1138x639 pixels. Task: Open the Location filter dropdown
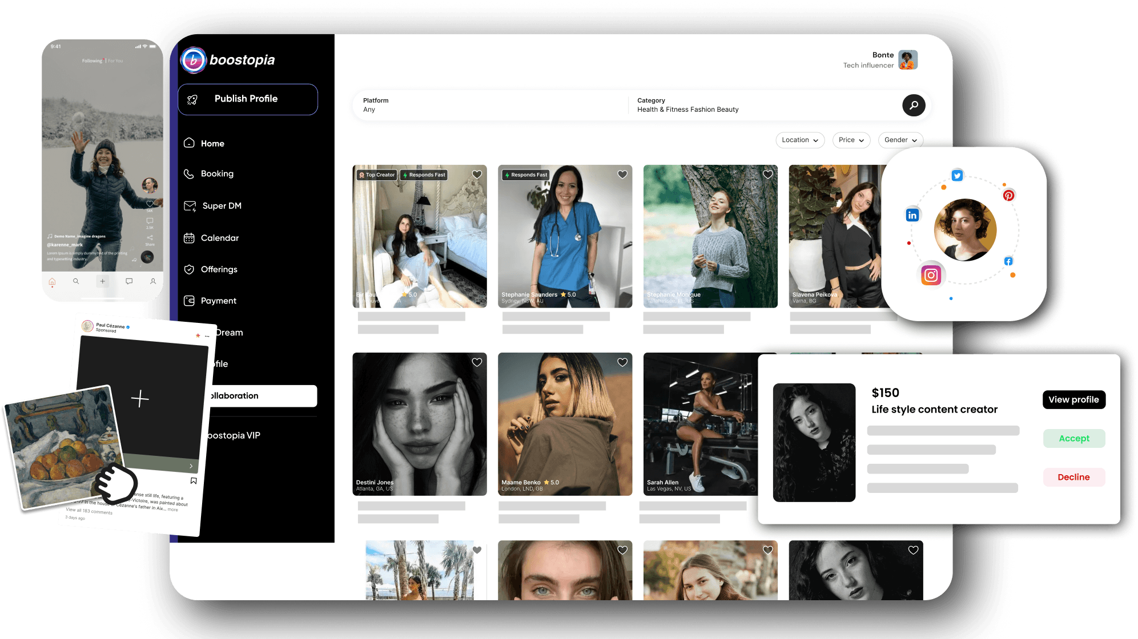[799, 140]
